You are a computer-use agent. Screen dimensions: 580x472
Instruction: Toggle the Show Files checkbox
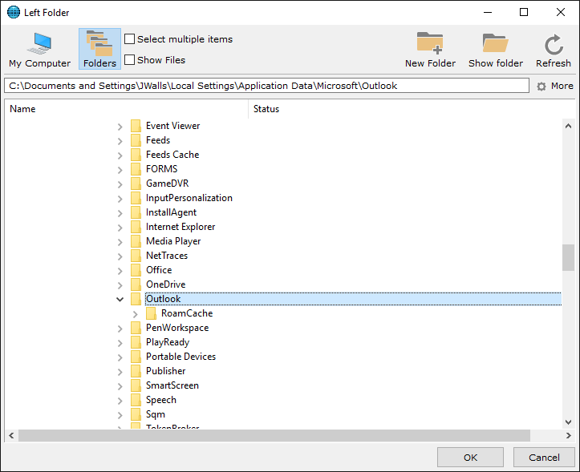click(130, 60)
